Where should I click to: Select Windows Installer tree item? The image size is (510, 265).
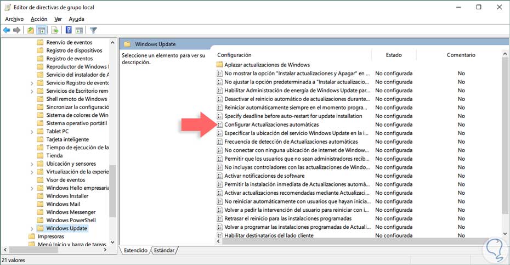(67, 196)
